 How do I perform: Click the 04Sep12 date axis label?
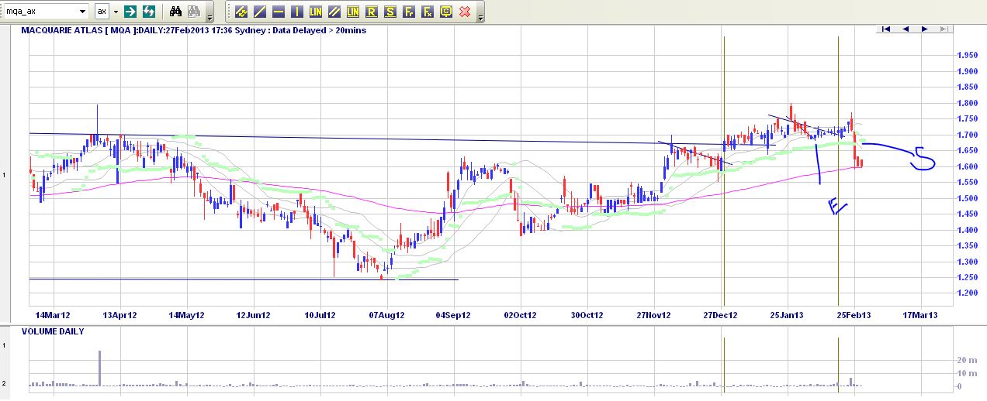coord(453,316)
